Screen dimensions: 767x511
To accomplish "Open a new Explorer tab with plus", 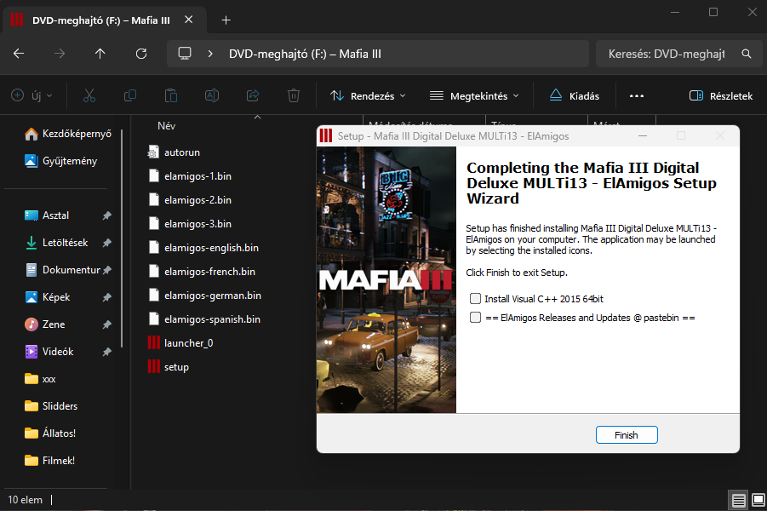I will [226, 20].
